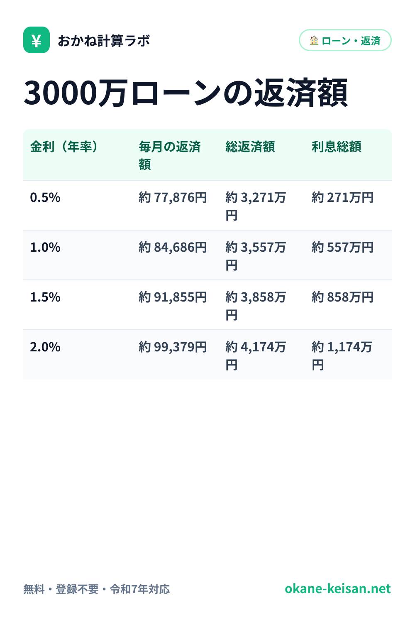Click the 1.5% interest rate row
415x623 pixels.
(x=207, y=305)
